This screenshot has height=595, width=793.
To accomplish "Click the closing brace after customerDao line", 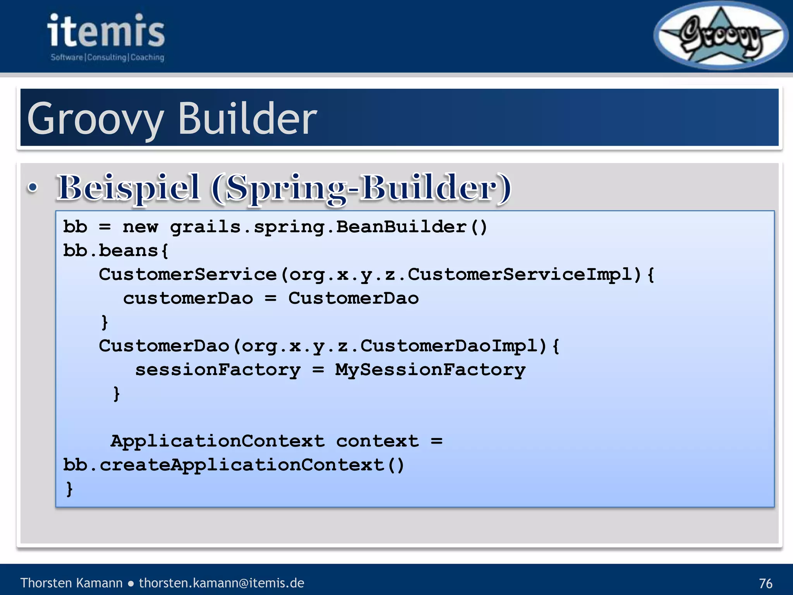I will [104, 322].
